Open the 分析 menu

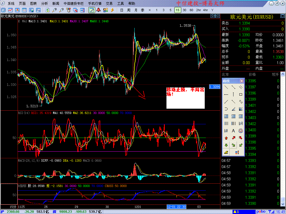tap(44, 3)
